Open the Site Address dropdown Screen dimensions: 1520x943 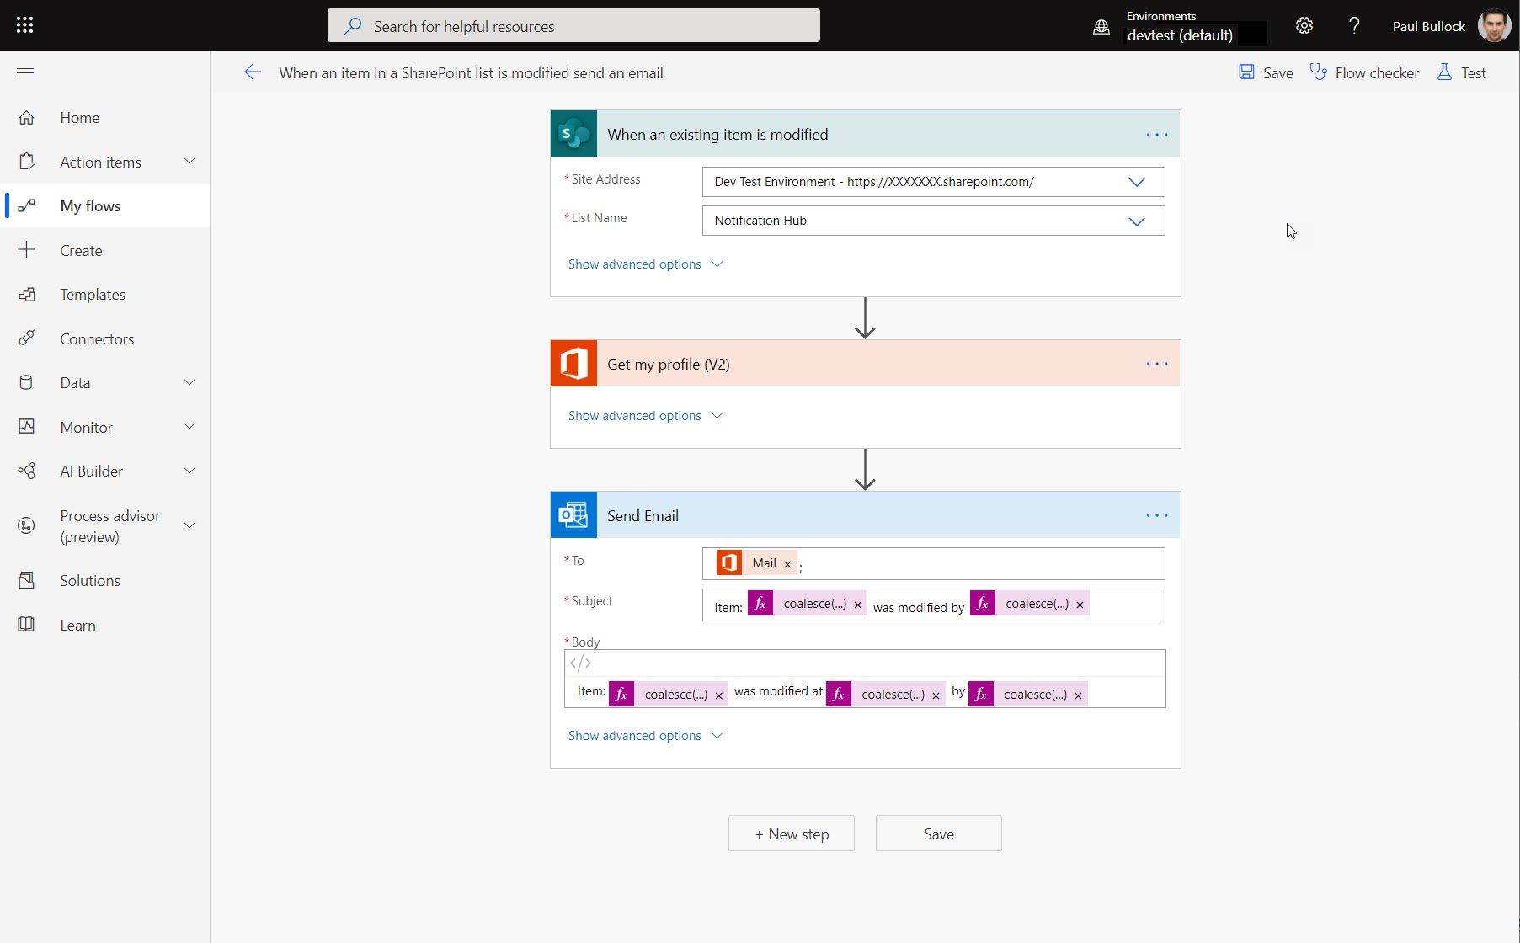1136,182
